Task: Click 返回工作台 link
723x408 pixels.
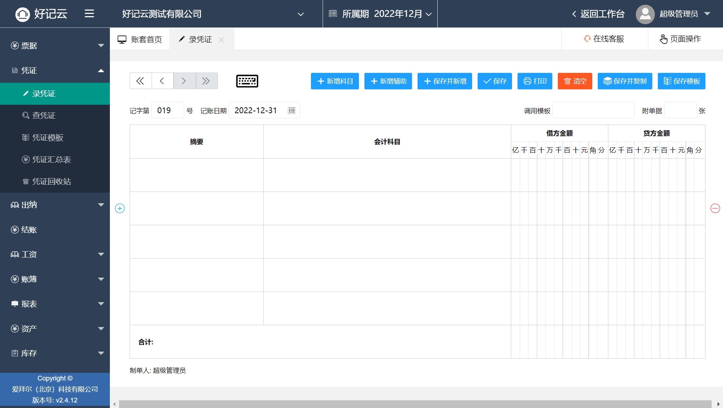Action: tap(598, 14)
